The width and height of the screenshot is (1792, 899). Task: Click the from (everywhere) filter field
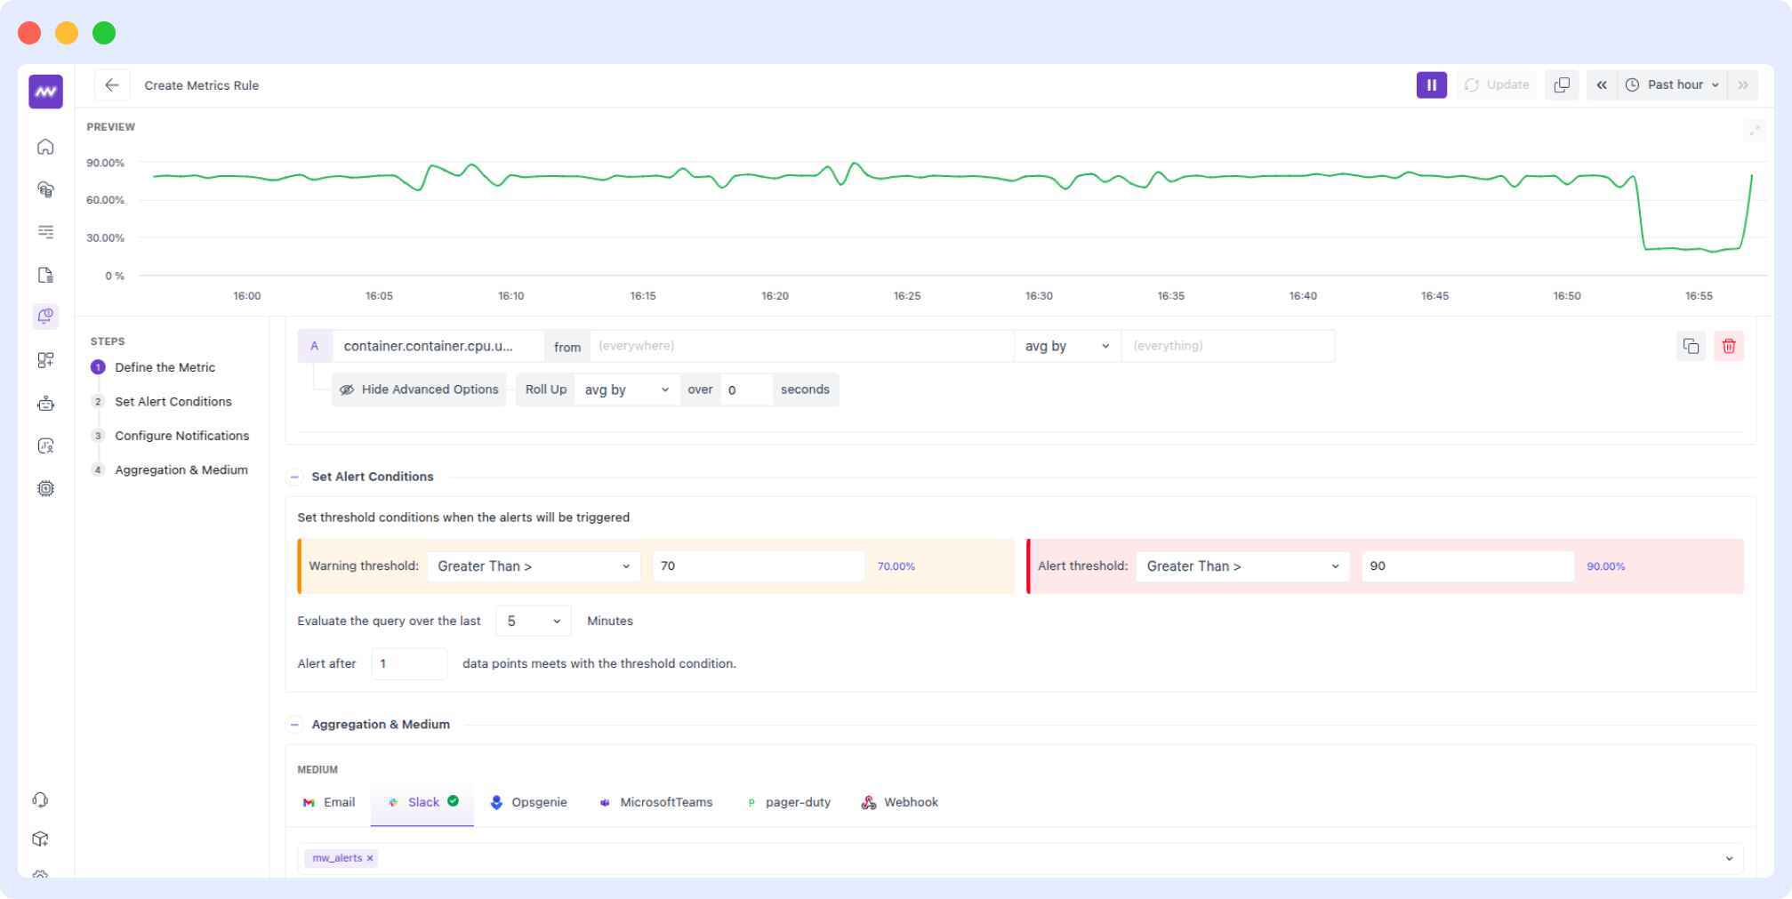pyautogui.click(x=800, y=346)
